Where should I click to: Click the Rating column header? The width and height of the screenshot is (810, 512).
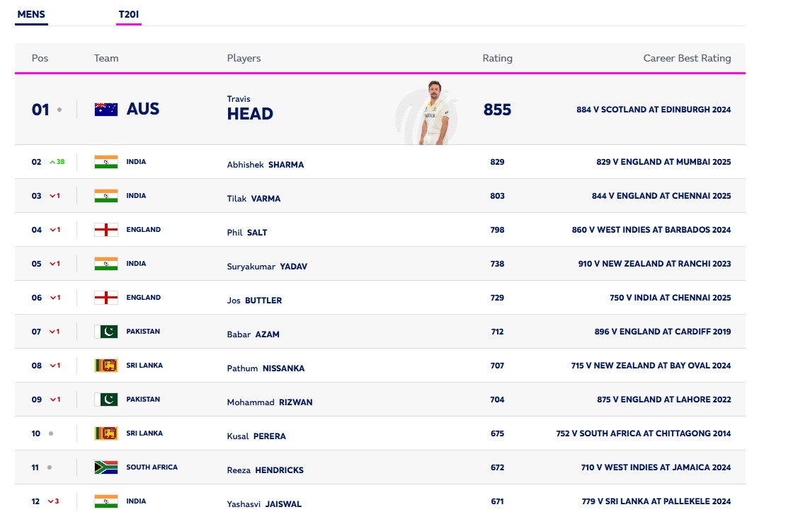coord(497,58)
